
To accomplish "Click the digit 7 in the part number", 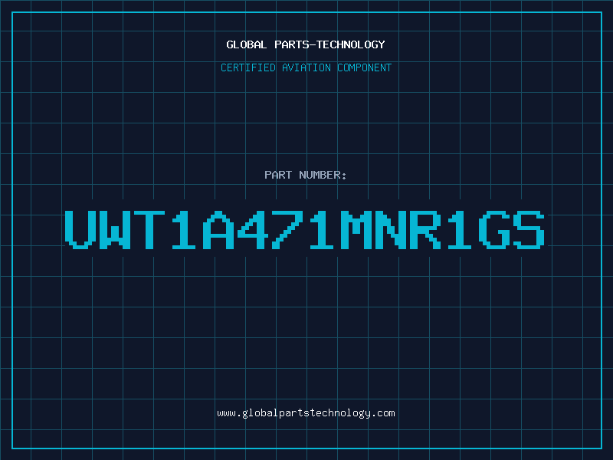I will [287, 230].
